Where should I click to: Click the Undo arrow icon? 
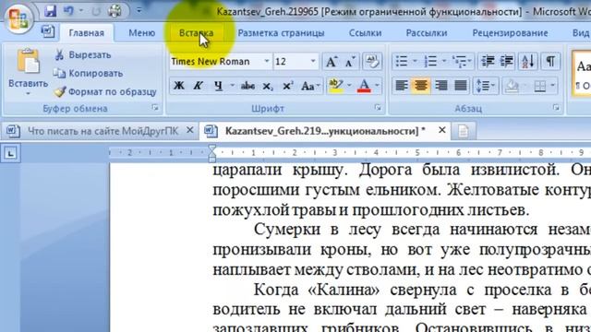[x=69, y=11]
